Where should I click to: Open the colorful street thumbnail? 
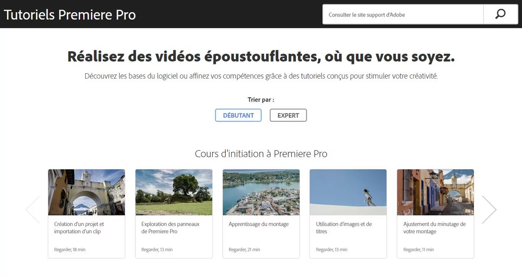pyautogui.click(x=435, y=192)
